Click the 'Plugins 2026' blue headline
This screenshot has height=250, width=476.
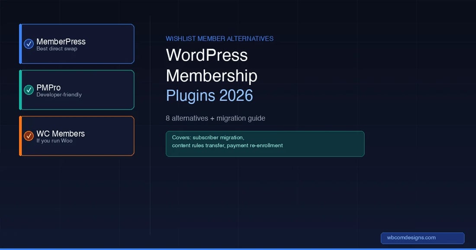coord(209,95)
